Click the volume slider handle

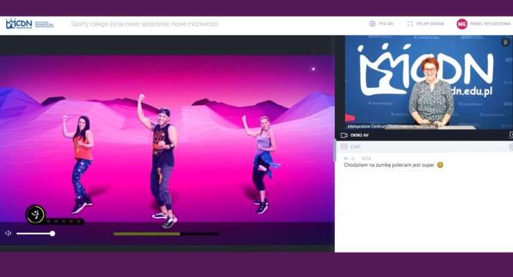coord(52,233)
